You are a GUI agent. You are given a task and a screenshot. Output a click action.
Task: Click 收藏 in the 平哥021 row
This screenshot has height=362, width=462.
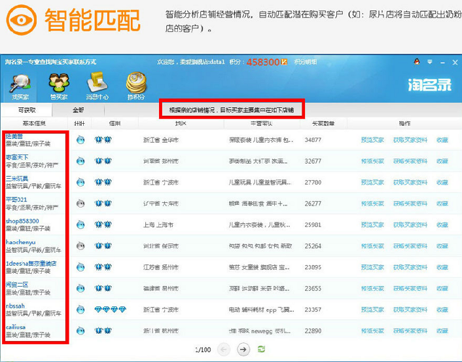point(442,204)
